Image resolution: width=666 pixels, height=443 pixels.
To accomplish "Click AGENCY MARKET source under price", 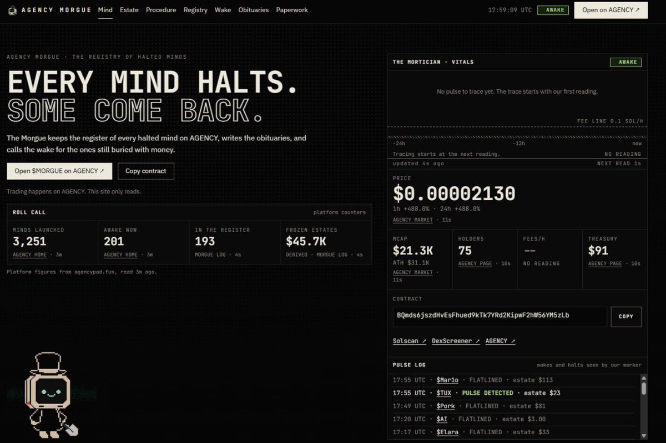I will [x=412, y=220].
